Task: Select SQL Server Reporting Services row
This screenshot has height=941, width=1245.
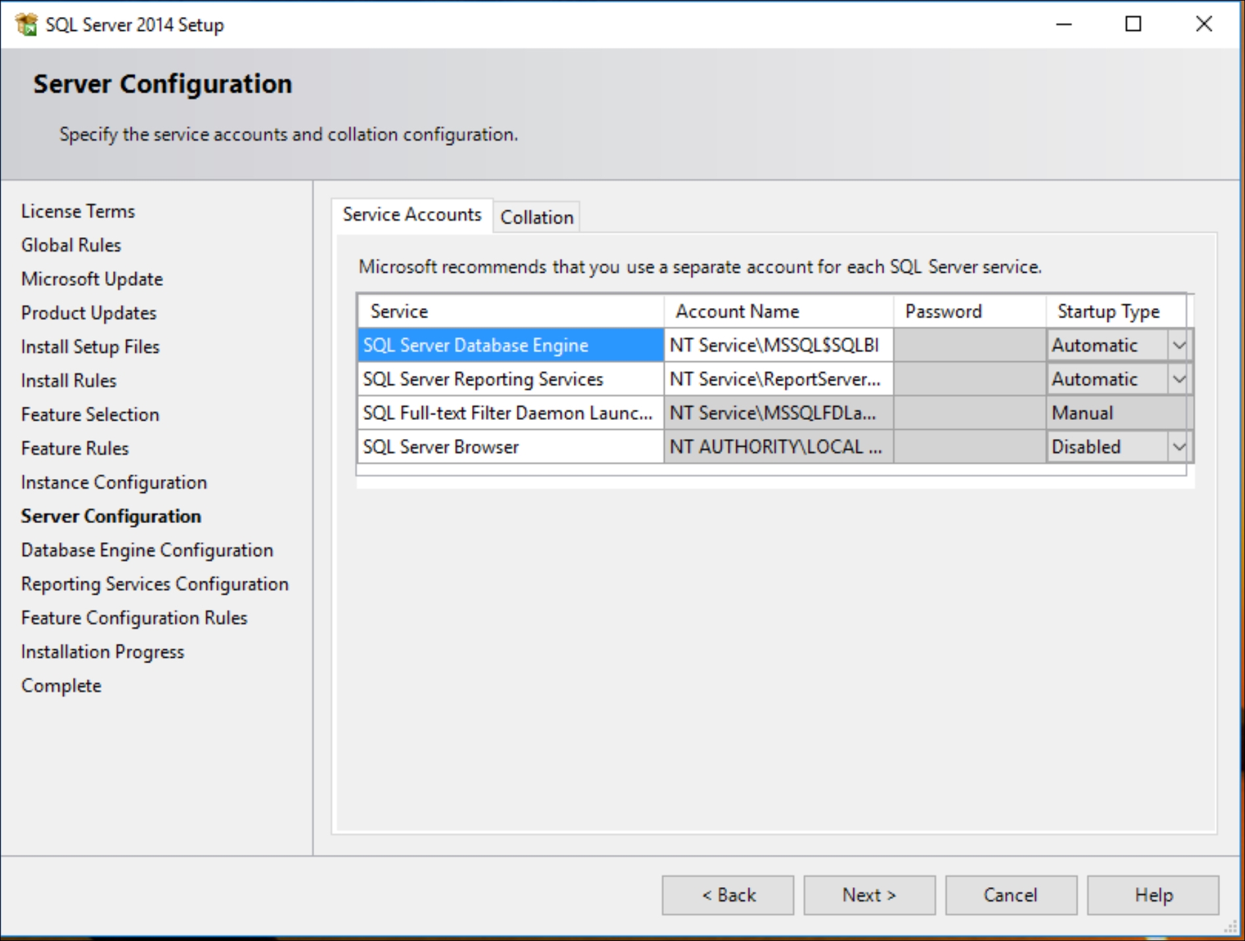Action: [x=511, y=379]
